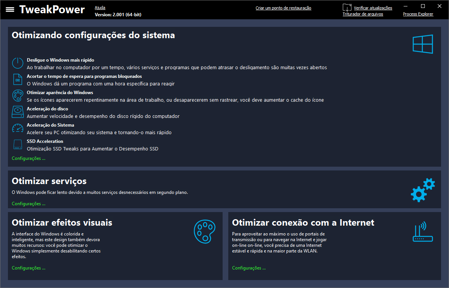Open Triturador de arquivos
The height and width of the screenshot is (288, 449).
coord(363,14)
